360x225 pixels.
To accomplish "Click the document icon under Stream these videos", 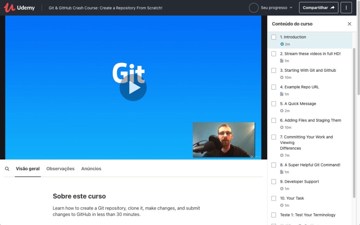I will point(282,61).
